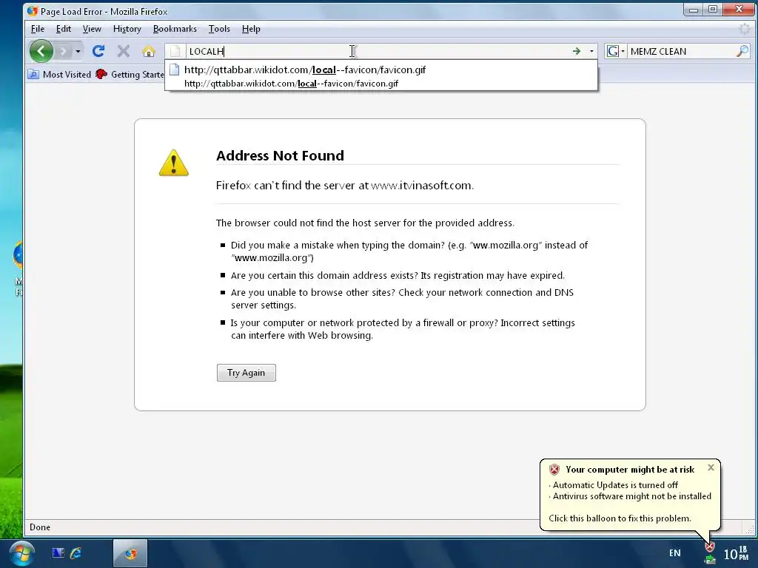Open the File menu

pos(37,29)
